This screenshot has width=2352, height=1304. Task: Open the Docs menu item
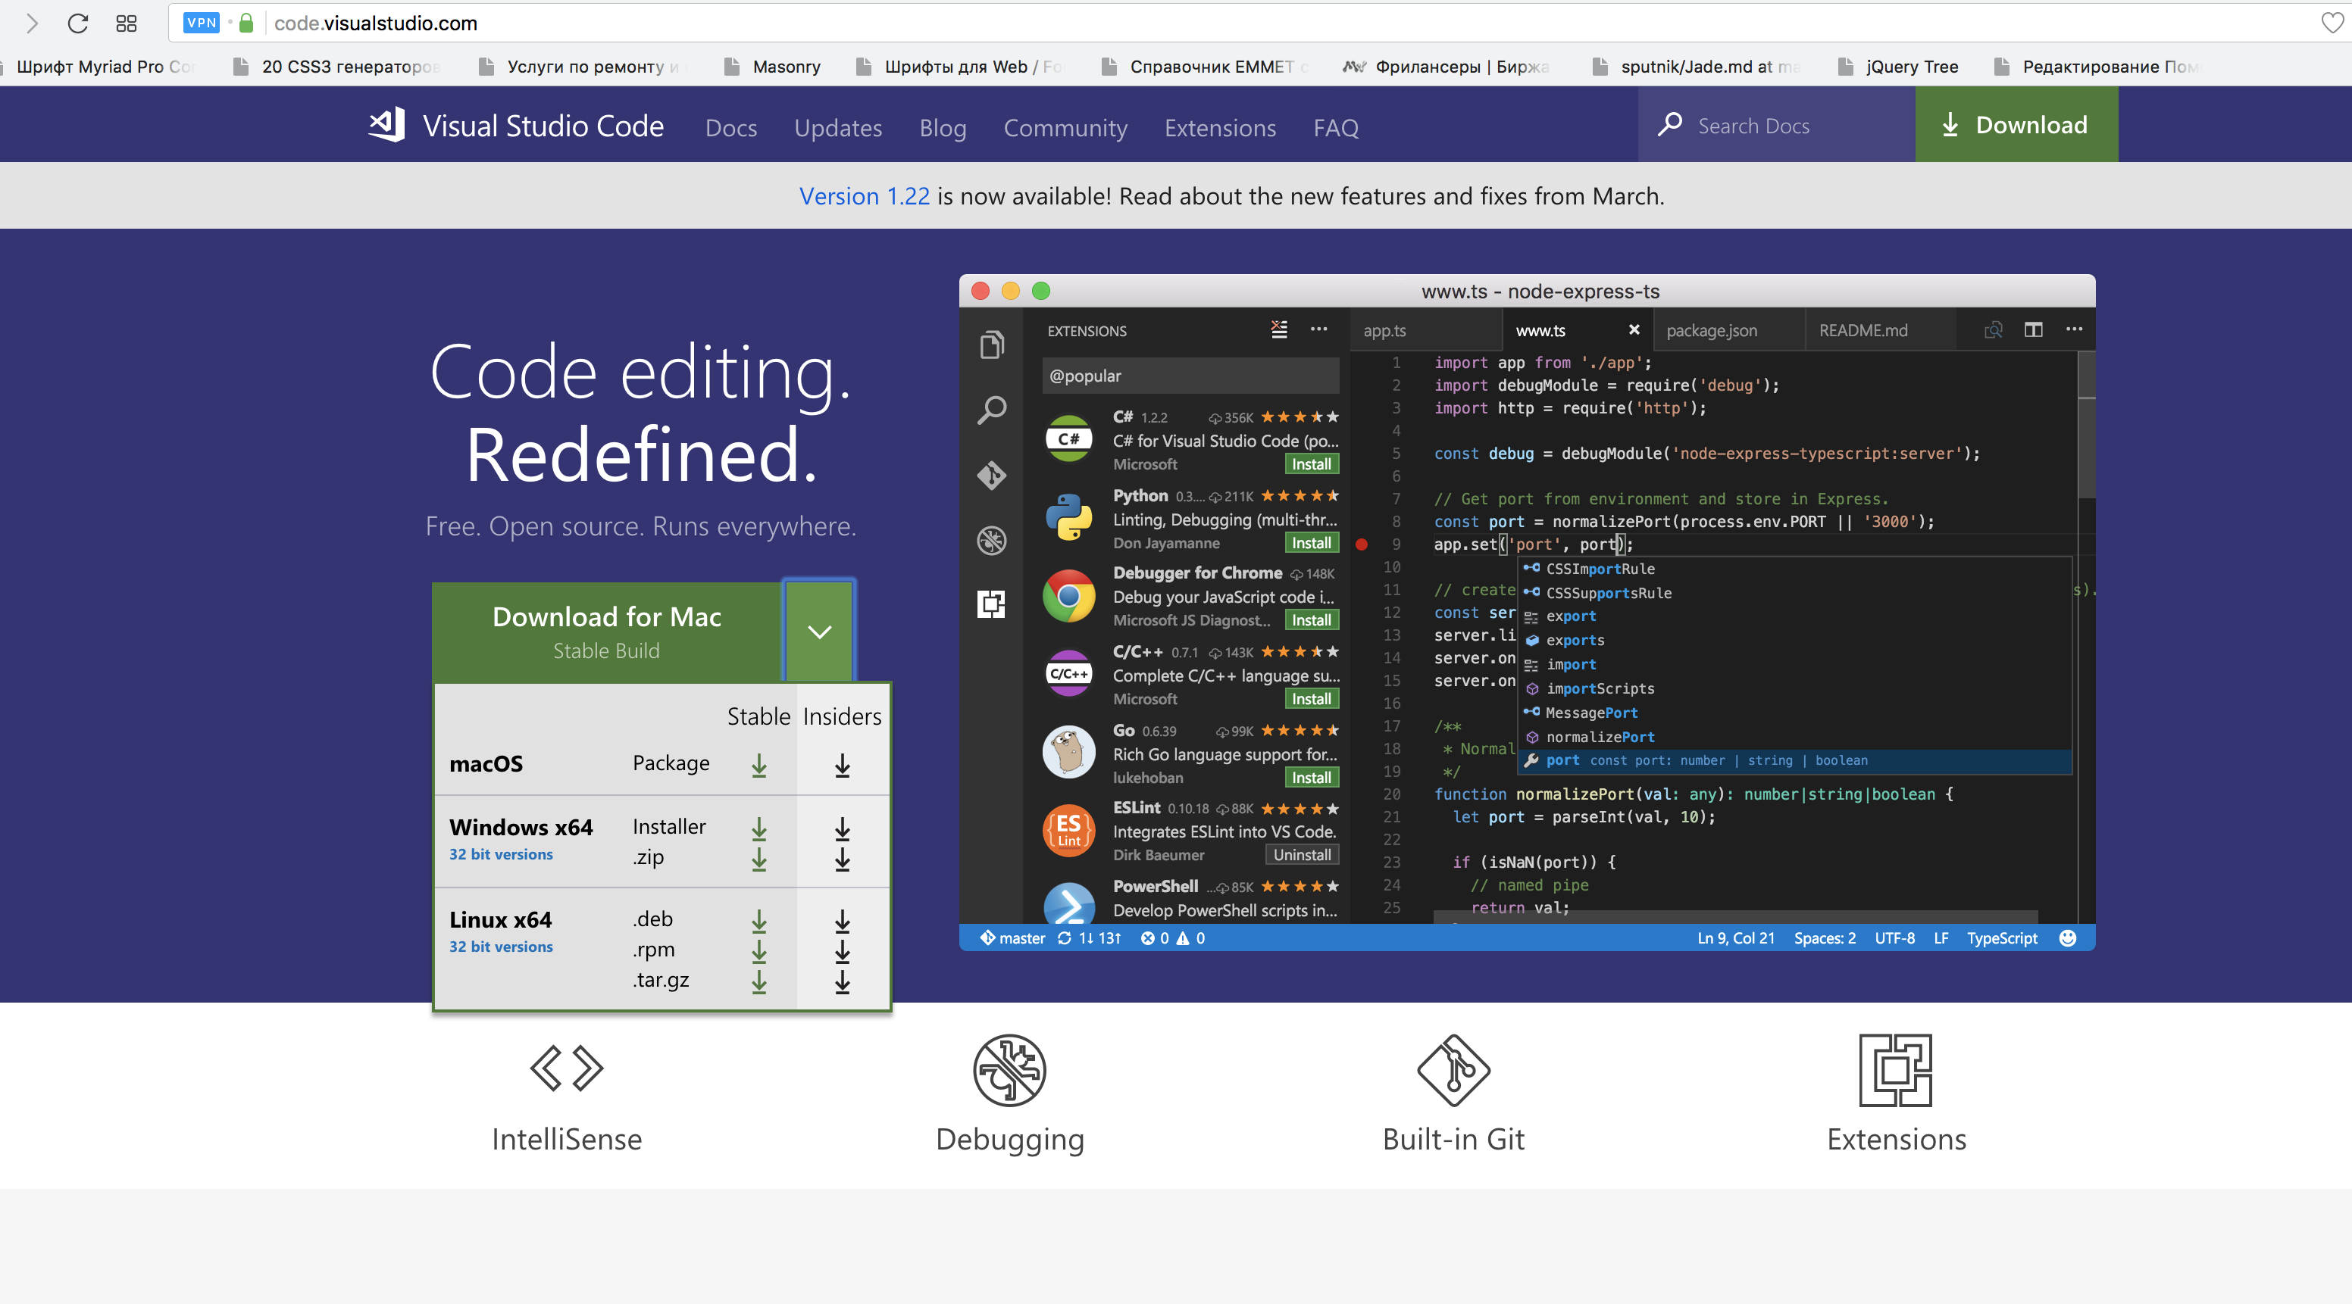pos(730,127)
